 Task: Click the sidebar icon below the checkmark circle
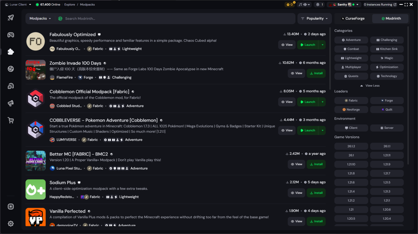11,86
